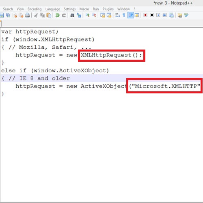Click the Cut scissors icon
This screenshot has height=203, width=203.
(36, 15)
